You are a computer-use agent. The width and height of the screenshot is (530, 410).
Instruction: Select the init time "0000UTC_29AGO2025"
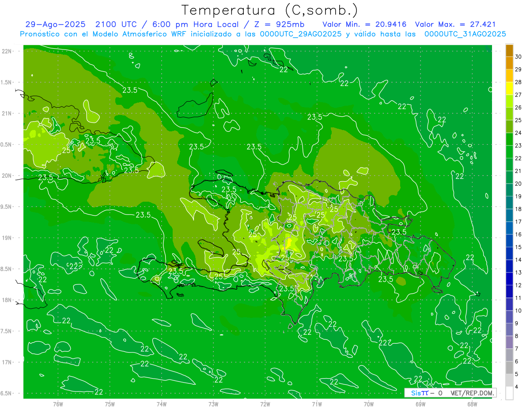pos(301,34)
